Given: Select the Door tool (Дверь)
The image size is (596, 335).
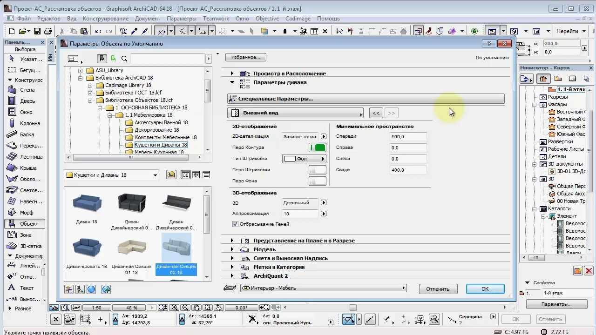Looking at the screenshot, I should click(x=25, y=101).
